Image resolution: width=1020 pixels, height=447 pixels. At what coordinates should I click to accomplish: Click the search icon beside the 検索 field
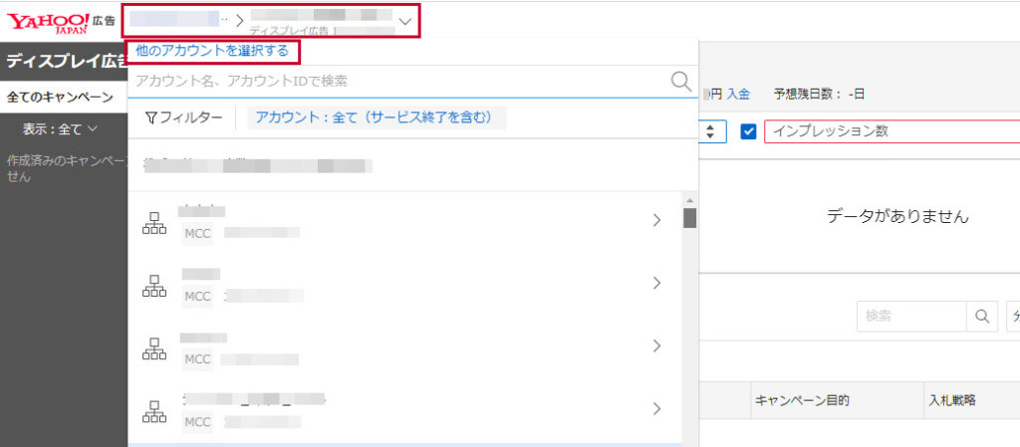pos(982,316)
